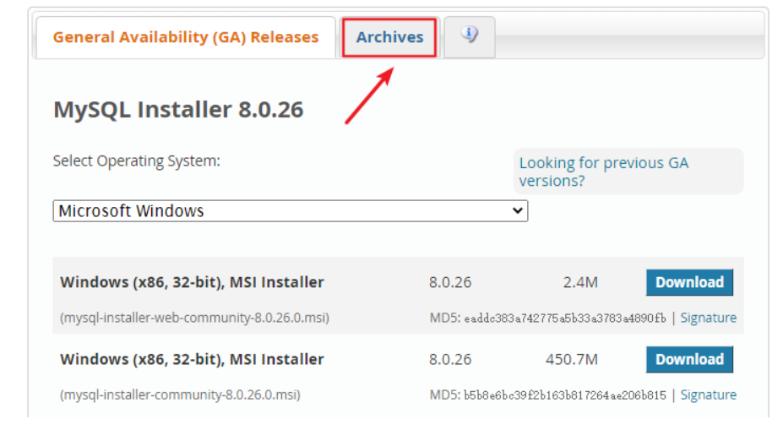Click the MD5 hash starting with b5b8e6bc

point(565,395)
